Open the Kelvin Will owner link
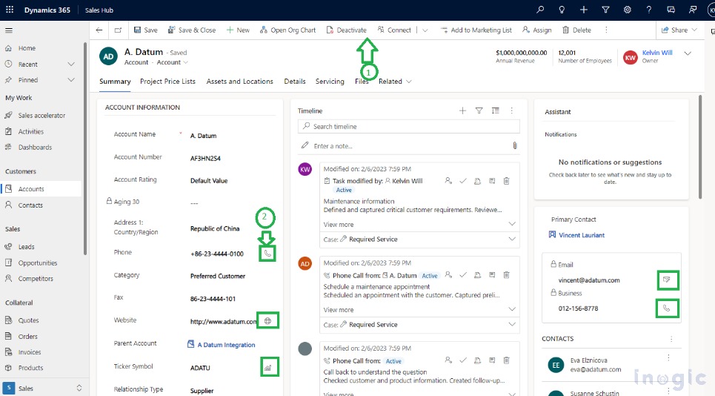 click(657, 53)
